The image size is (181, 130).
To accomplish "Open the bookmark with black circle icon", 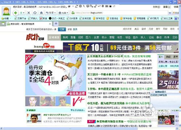I will pos(57,18).
